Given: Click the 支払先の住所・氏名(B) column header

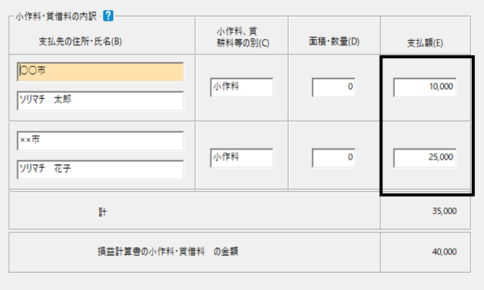Looking at the screenshot, I should (x=80, y=41).
